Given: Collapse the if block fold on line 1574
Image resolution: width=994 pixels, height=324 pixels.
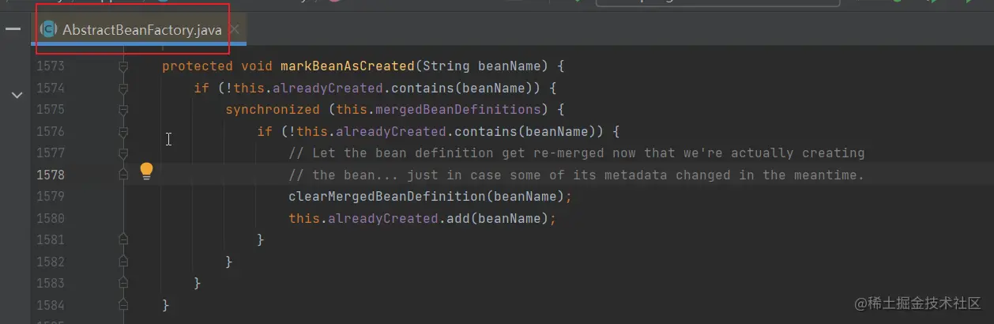Looking at the screenshot, I should (x=122, y=88).
